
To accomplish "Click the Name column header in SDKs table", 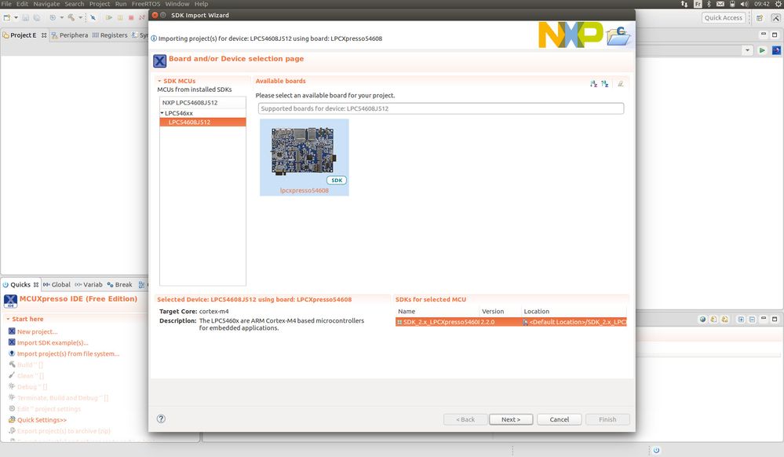I will tap(407, 311).
